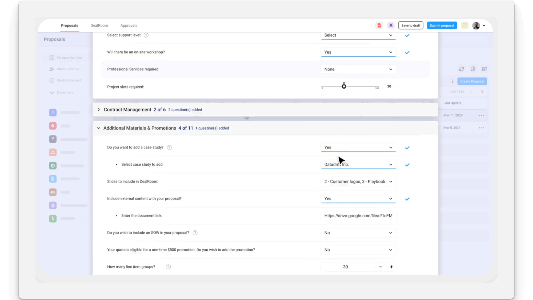Click the document export icon beside refresh
The height and width of the screenshot is (300, 533).
[x=473, y=69]
